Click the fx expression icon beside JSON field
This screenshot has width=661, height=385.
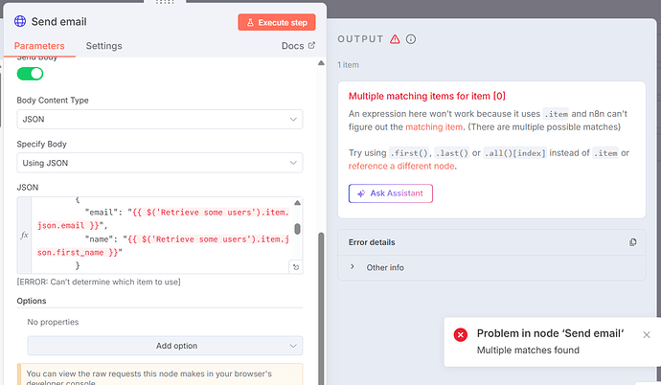25,235
